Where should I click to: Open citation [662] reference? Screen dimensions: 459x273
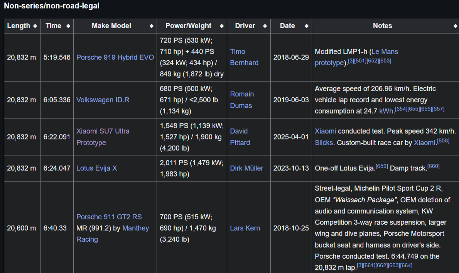point(381,265)
